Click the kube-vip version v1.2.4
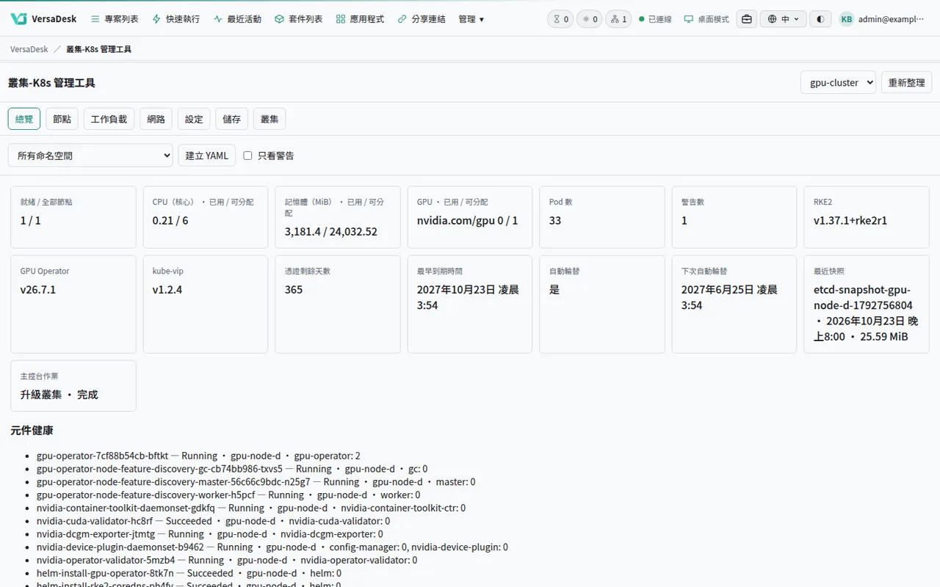This screenshot has height=587, width=940. (x=167, y=290)
